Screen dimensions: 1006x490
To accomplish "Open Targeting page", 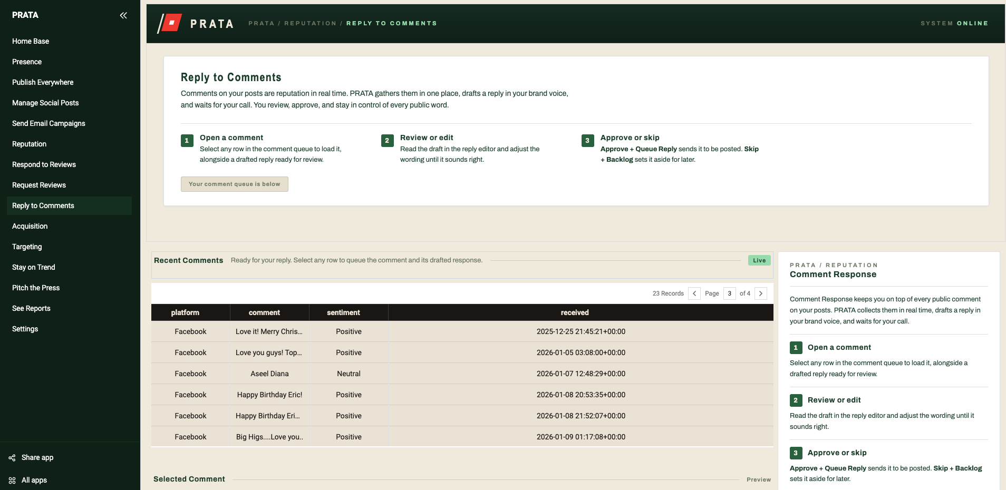I will point(69,247).
